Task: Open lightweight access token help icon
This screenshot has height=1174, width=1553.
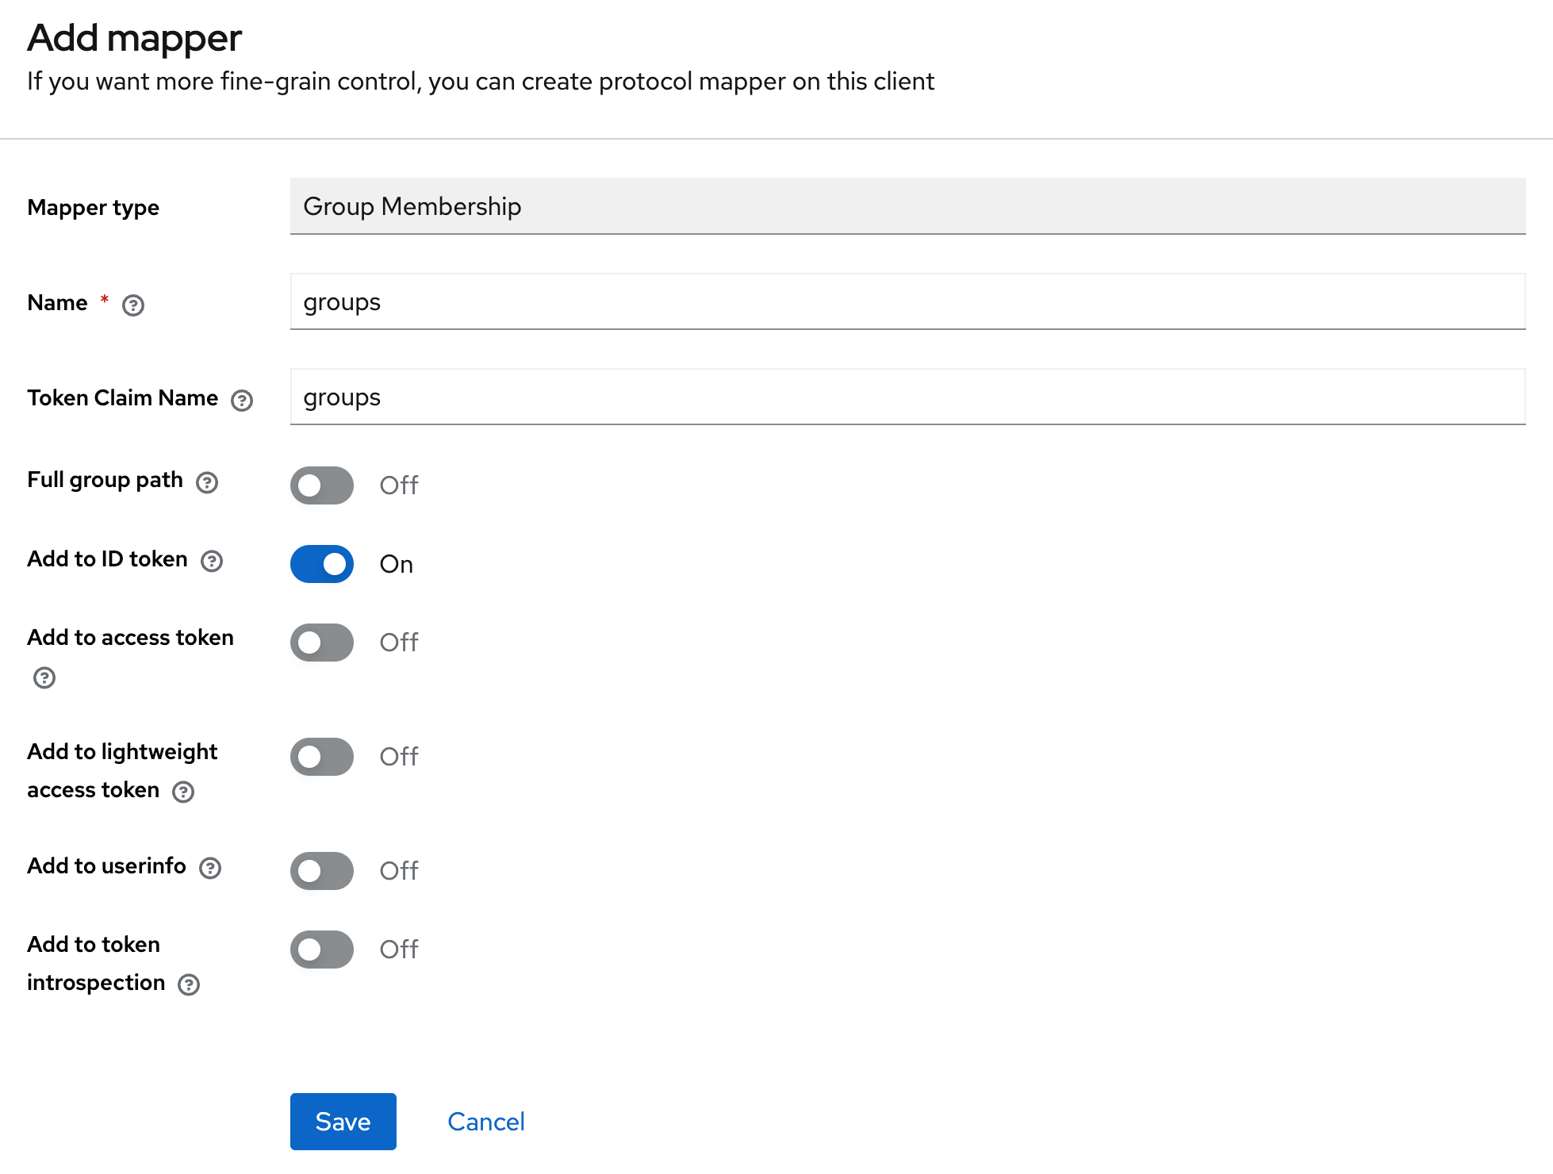Action: point(183,792)
